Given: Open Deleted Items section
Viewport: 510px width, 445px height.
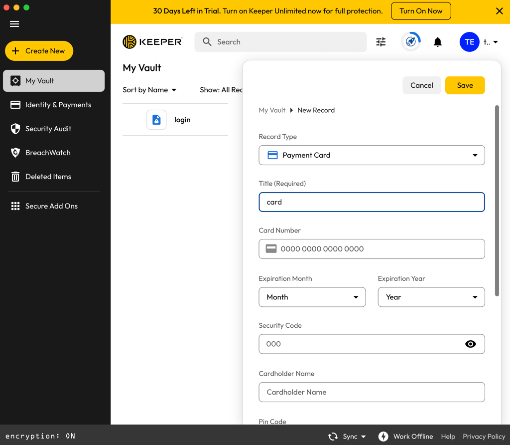Looking at the screenshot, I should (54, 177).
